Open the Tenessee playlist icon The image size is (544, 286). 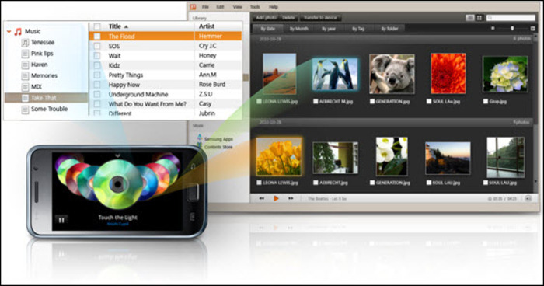pos(25,42)
